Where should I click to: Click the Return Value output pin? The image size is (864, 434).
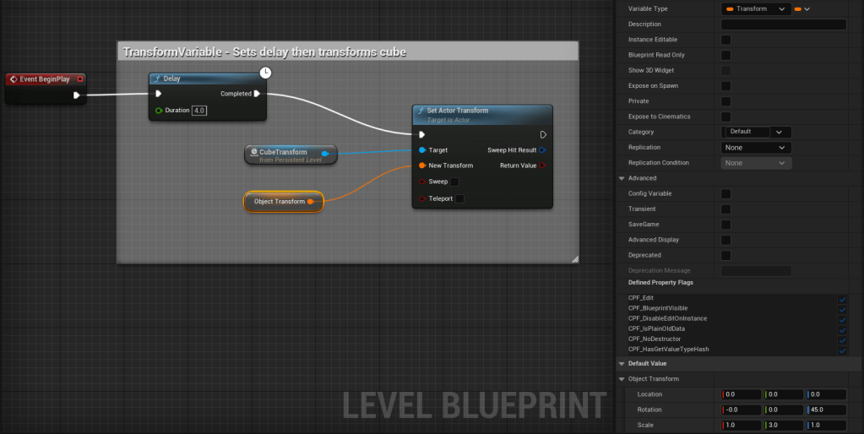coord(542,165)
